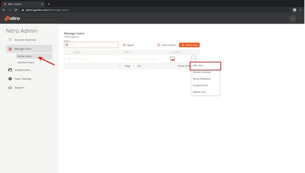Sort by the EMAIL column arrow
The width and height of the screenshot is (305, 173).
(133, 52)
